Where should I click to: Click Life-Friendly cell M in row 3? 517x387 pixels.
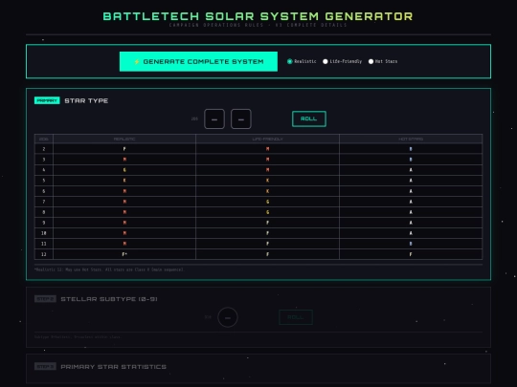tap(267, 160)
